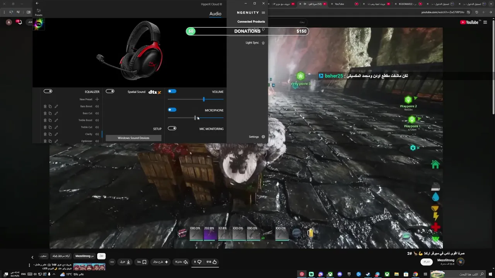495x278 pixels.
Task: Dislike the YouTube video
Action: point(198,262)
